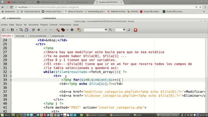This screenshot has height=117, width=208.
Task: Close the menu.php tab
Action: click(26, 36)
